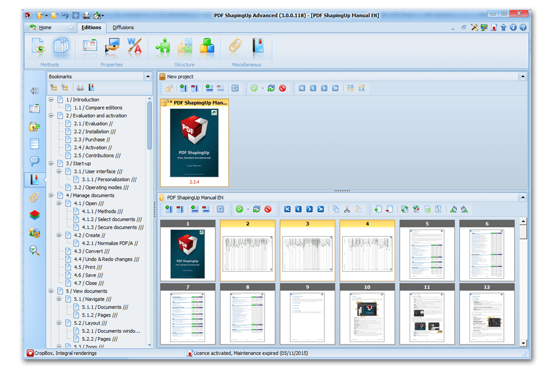Image resolution: width=553 pixels, height=368 pixels.
Task: Switch to the Diffusions tab
Action: click(123, 27)
